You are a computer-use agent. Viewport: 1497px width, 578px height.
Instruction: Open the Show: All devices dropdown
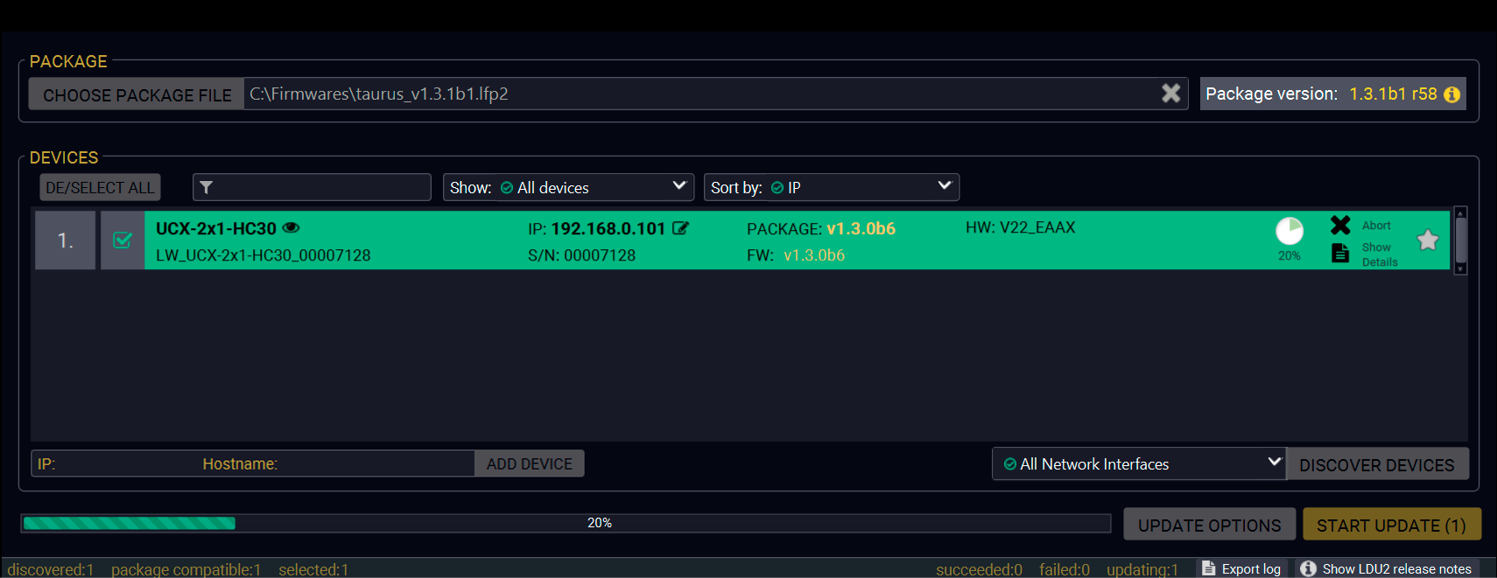568,187
